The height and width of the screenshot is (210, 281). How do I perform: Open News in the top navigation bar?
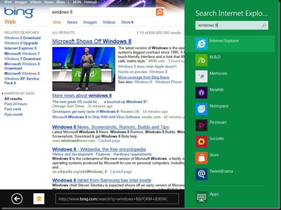[x=48, y=2]
